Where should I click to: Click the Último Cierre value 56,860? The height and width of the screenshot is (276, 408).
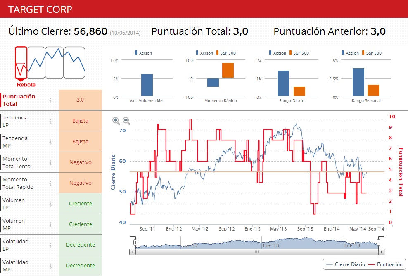pos(90,31)
